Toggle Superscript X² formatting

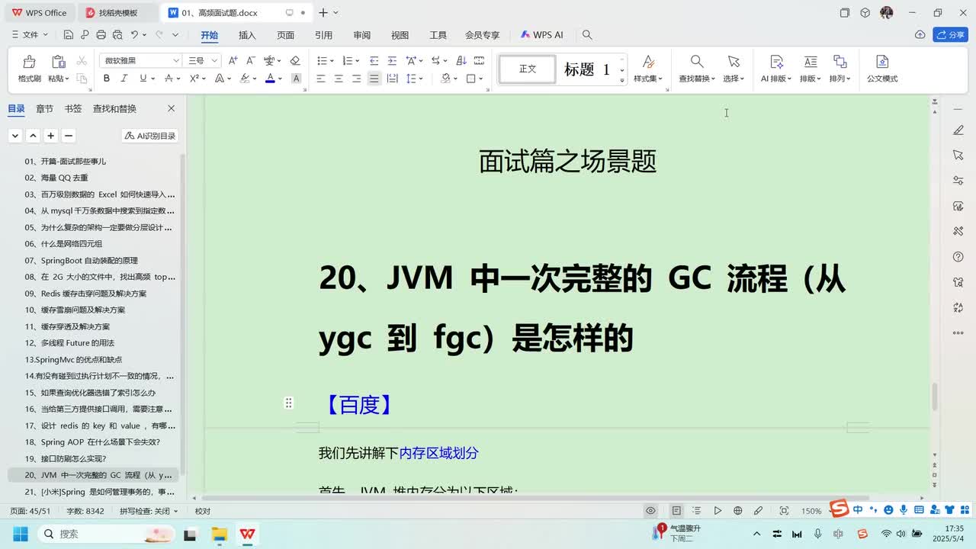194,79
